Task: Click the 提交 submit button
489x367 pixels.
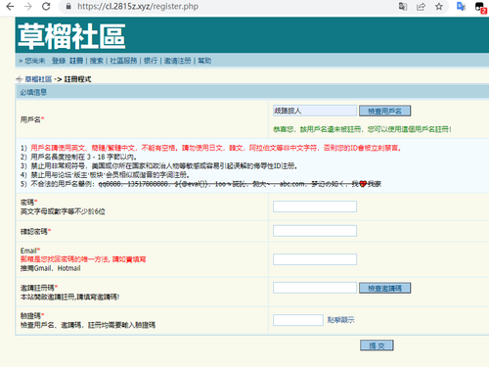Action: click(377, 345)
